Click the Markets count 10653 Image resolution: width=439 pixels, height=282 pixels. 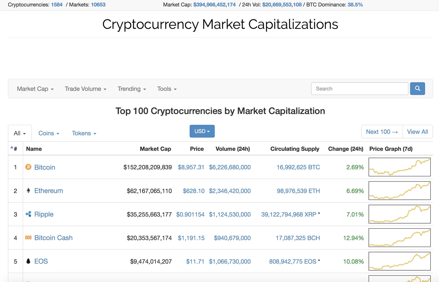coord(98,5)
